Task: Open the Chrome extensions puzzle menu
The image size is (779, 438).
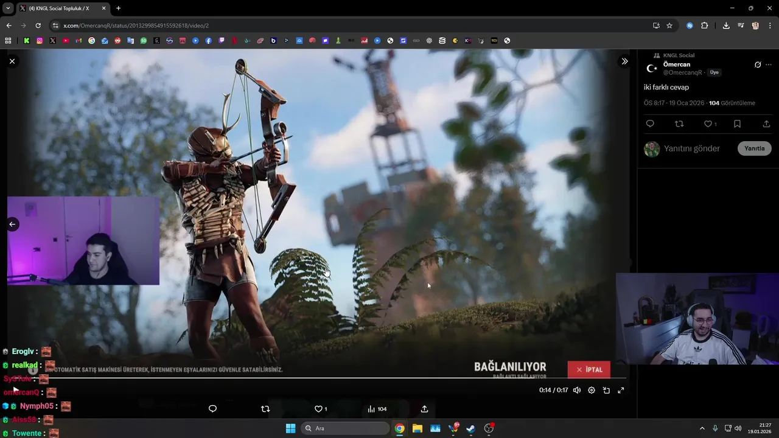Action: [x=704, y=26]
